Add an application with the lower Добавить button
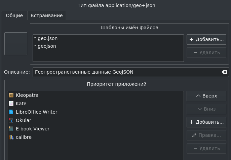This screenshot has width=231, height=160. [x=206, y=122]
